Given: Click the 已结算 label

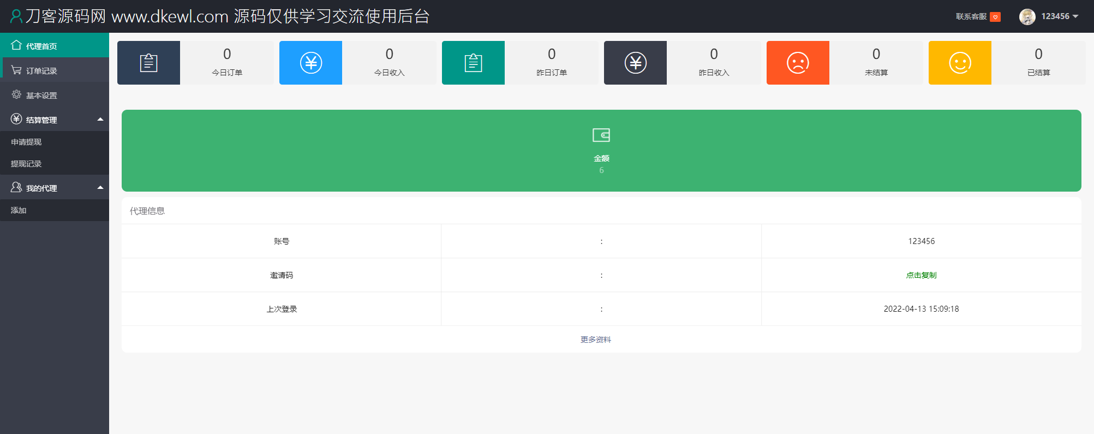Looking at the screenshot, I should click(x=1038, y=73).
